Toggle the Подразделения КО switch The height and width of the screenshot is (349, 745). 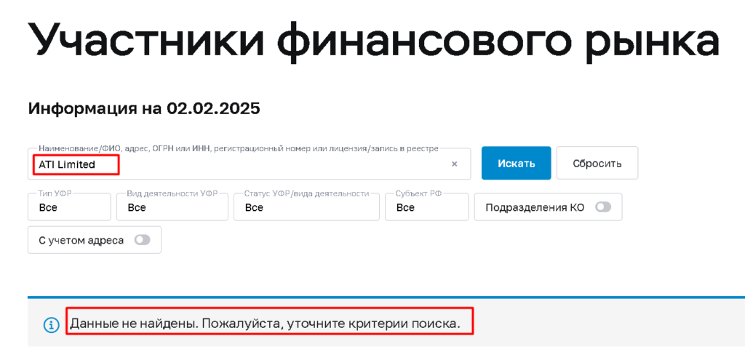[603, 207]
